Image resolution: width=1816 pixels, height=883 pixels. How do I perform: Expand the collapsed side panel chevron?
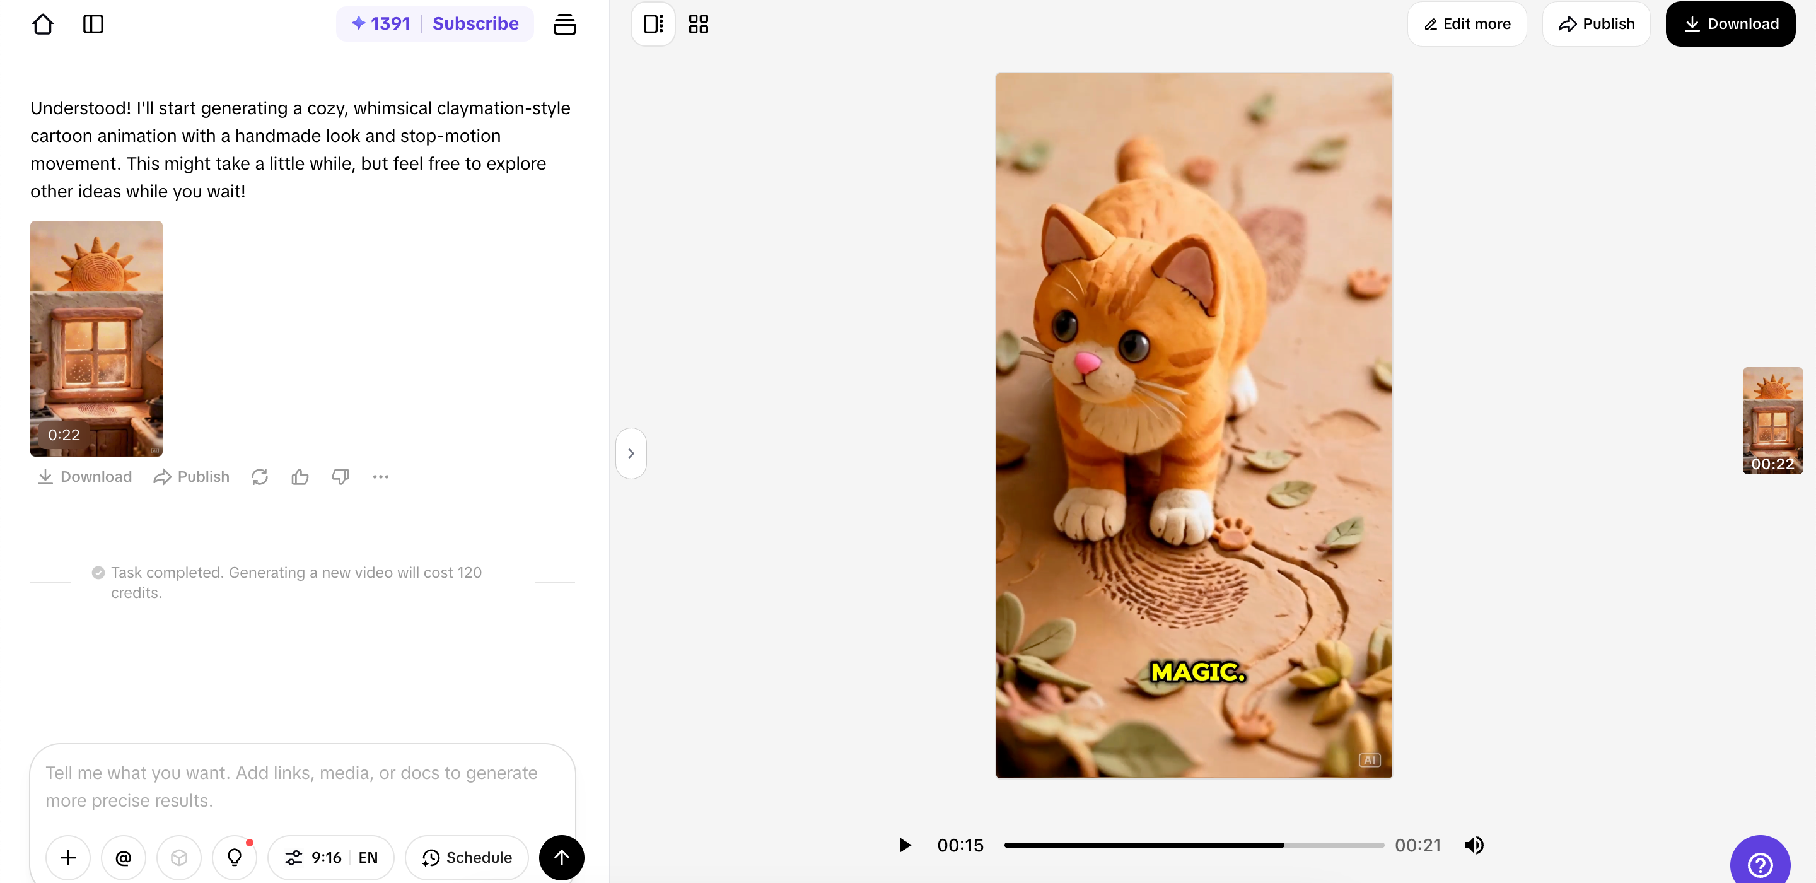click(x=631, y=452)
